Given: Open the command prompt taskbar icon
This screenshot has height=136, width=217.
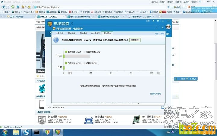Looking at the screenshot, I should click(37, 132).
